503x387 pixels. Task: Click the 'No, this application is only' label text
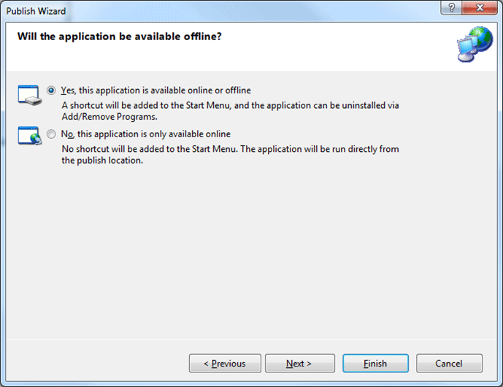point(145,134)
